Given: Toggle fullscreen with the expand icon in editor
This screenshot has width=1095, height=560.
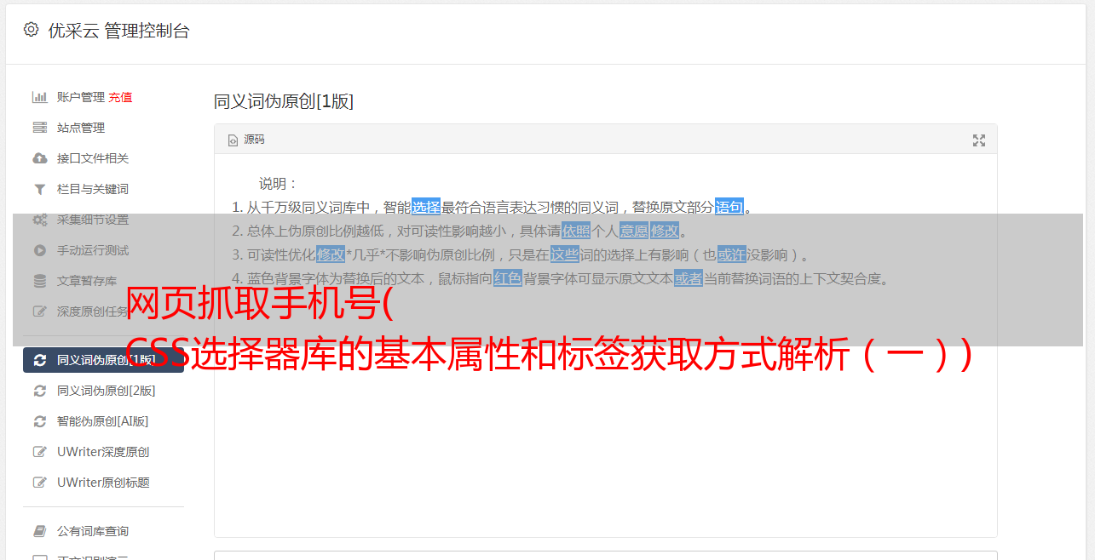Looking at the screenshot, I should tap(979, 140).
